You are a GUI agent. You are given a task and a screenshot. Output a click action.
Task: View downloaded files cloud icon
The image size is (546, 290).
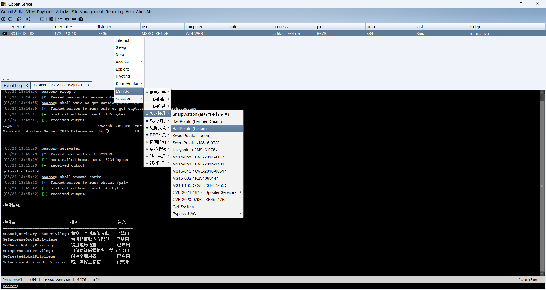pyautogui.click(x=67, y=19)
